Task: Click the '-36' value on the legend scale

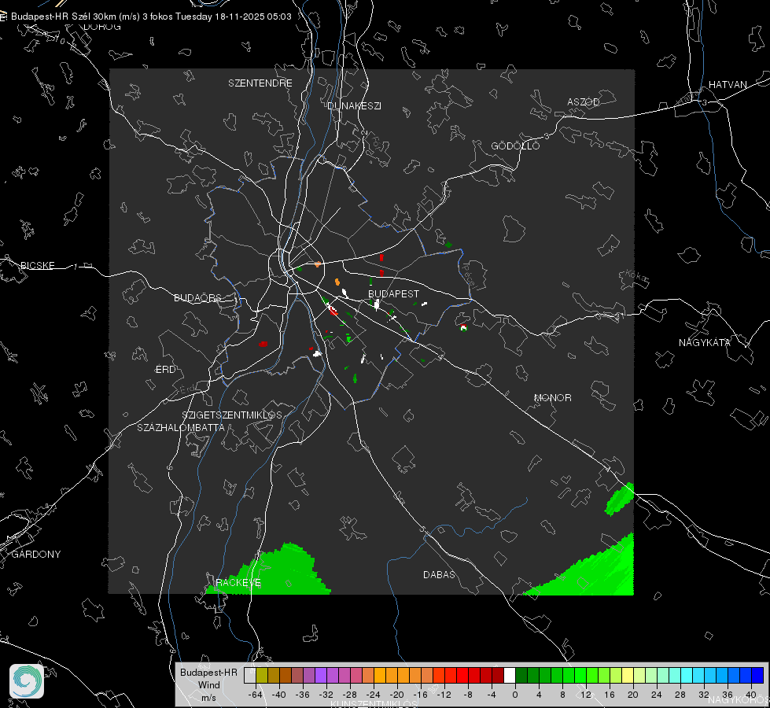Action: [x=303, y=695]
